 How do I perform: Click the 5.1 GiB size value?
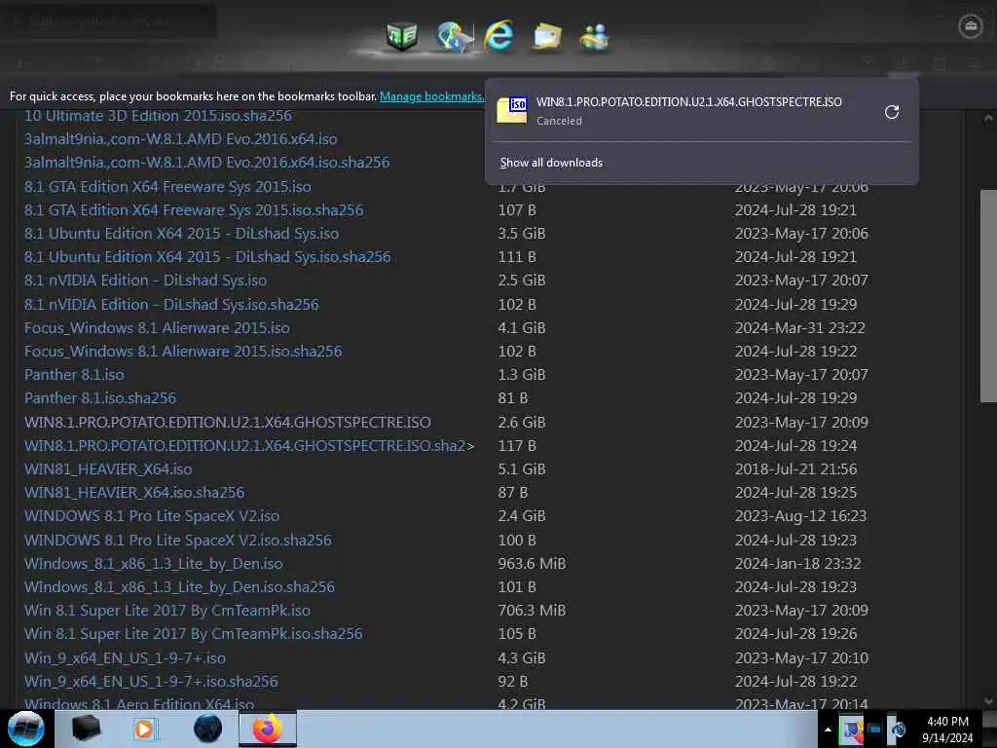522,469
